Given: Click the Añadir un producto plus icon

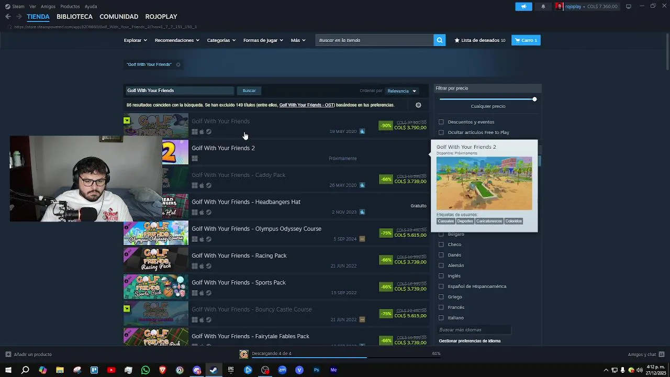Looking at the screenshot, I should point(8,354).
